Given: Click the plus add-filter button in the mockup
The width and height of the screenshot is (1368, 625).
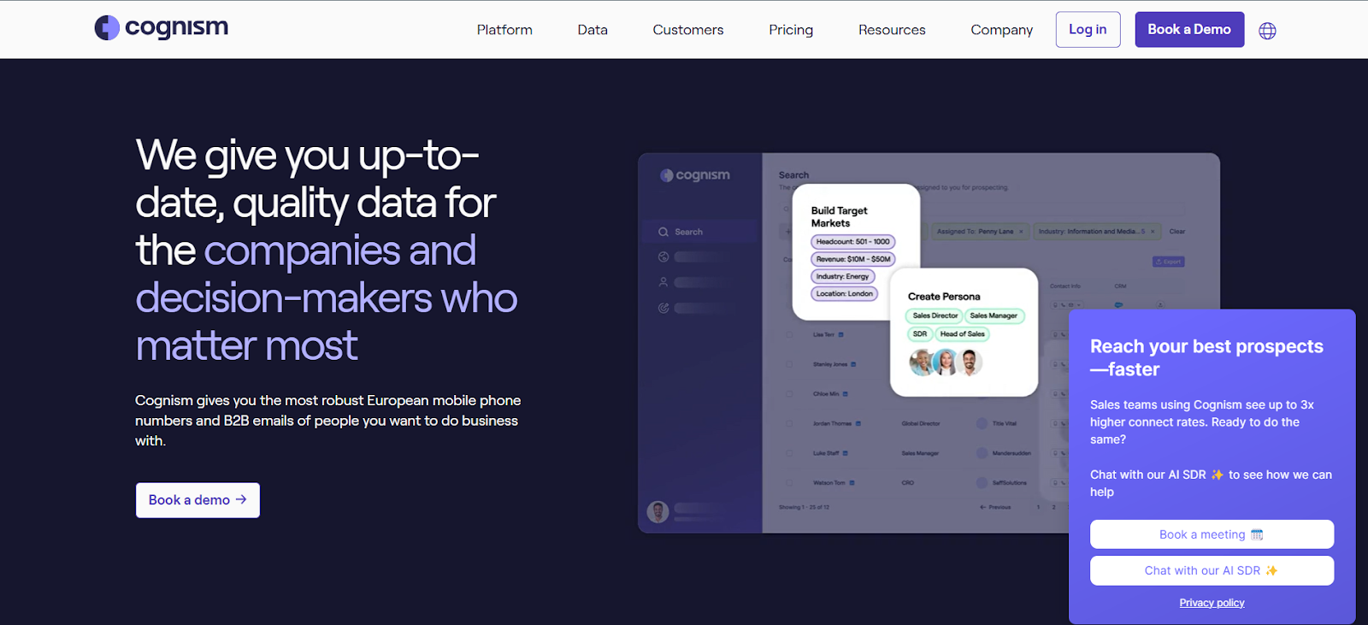Looking at the screenshot, I should (x=787, y=232).
